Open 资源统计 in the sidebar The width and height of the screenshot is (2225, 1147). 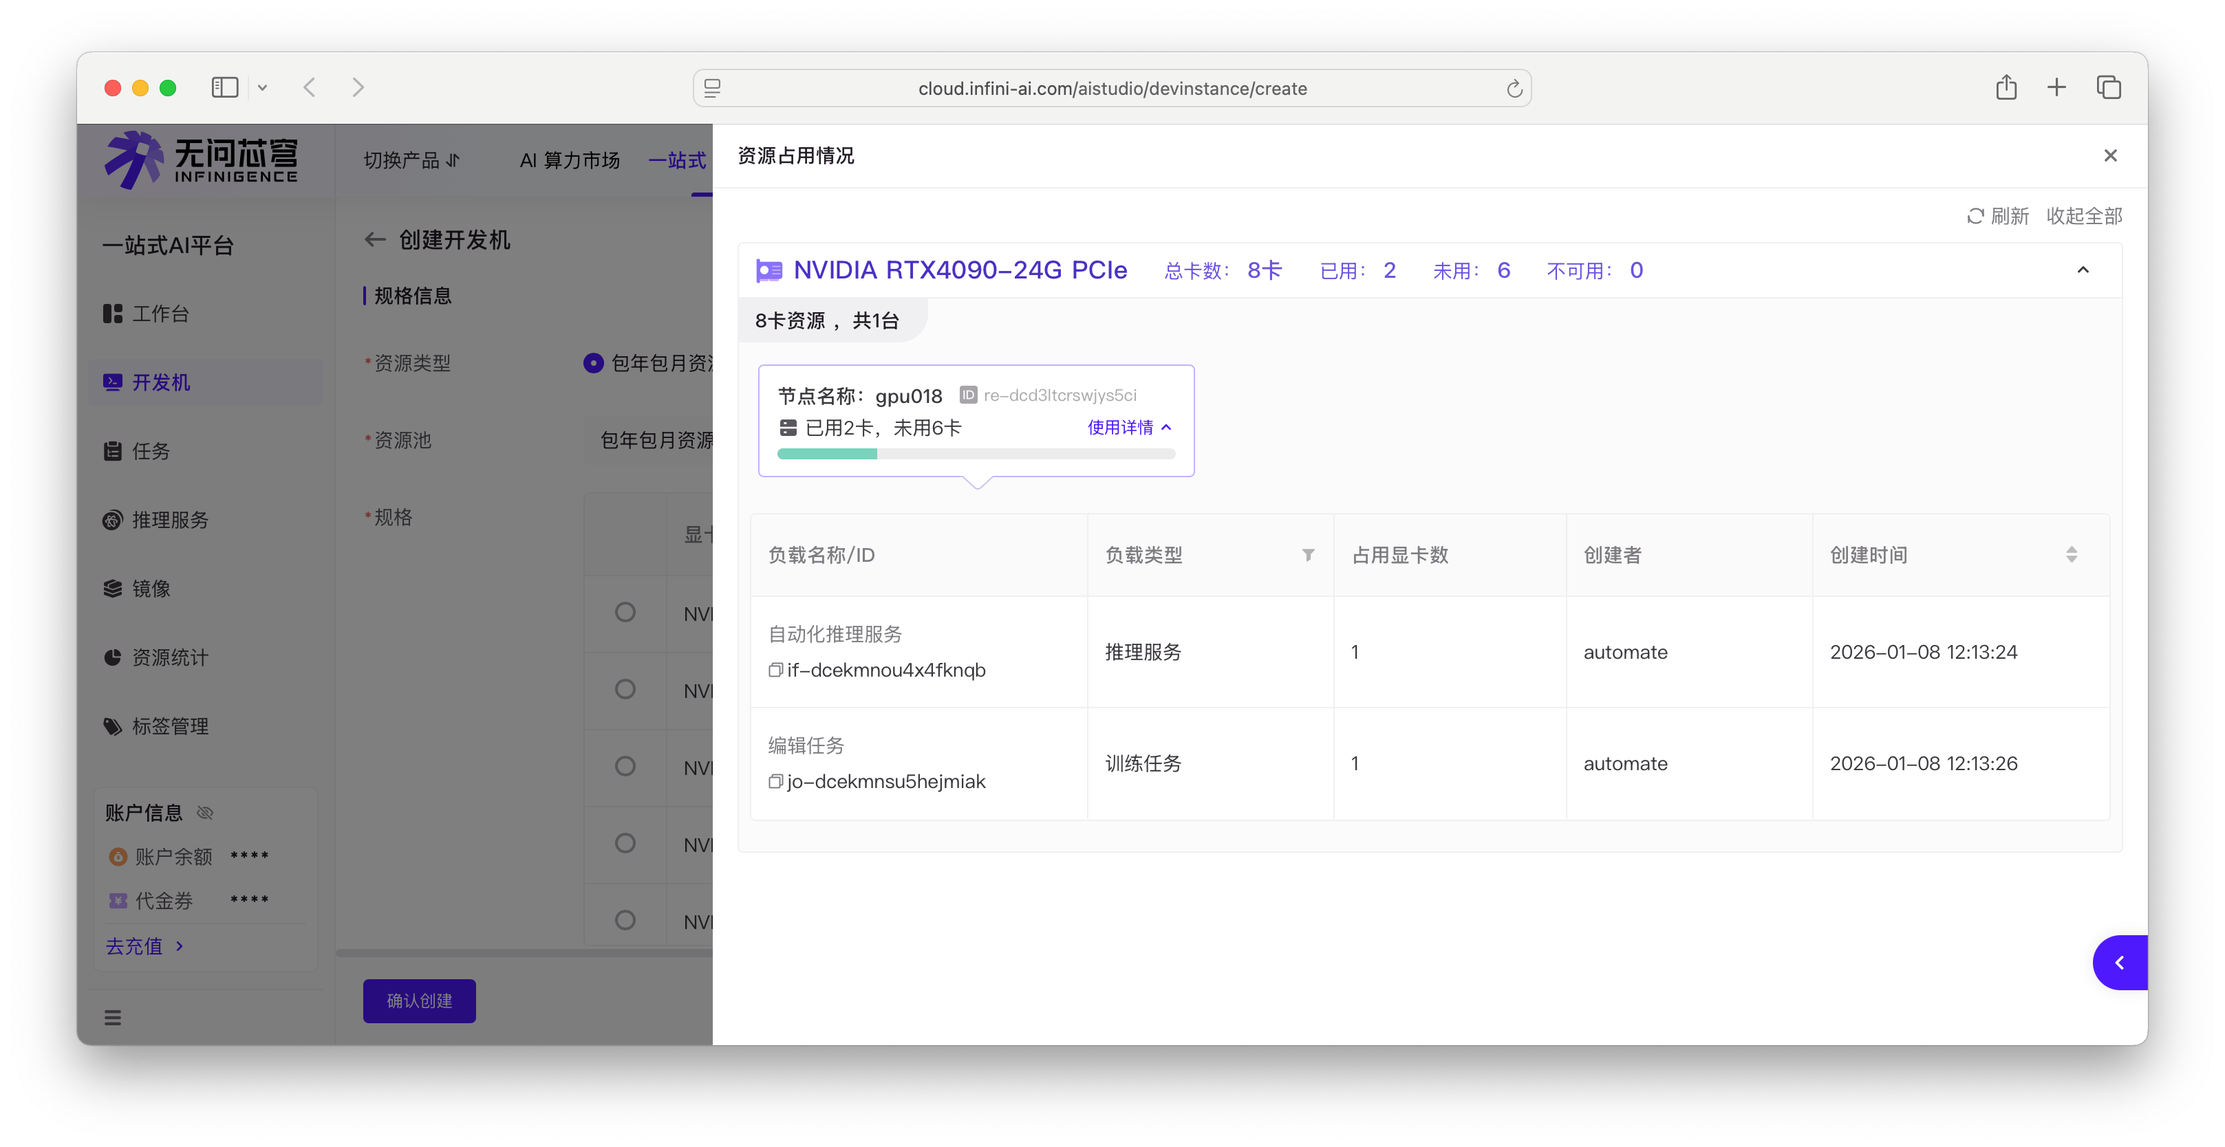coord(169,657)
